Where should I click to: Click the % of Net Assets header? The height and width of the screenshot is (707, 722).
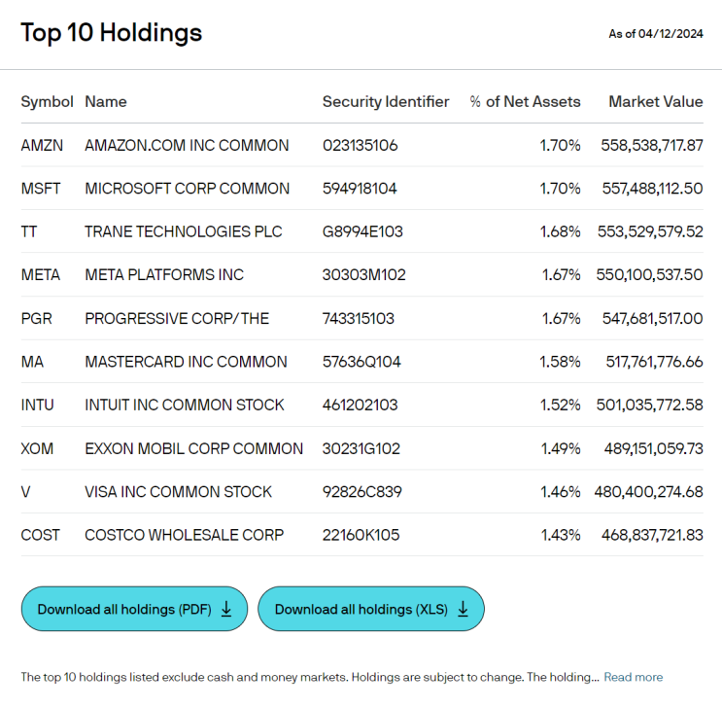click(x=525, y=101)
